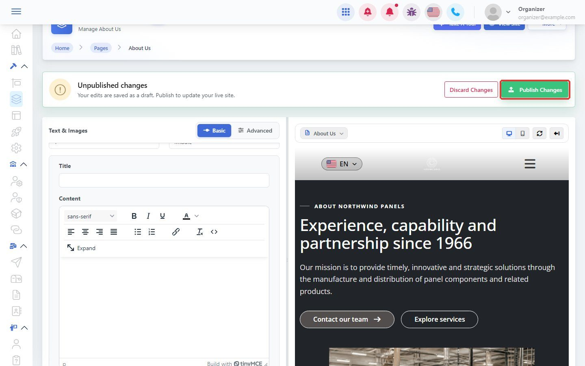Switch preview to mobile view
This screenshot has width=585, height=366.
click(x=522, y=133)
